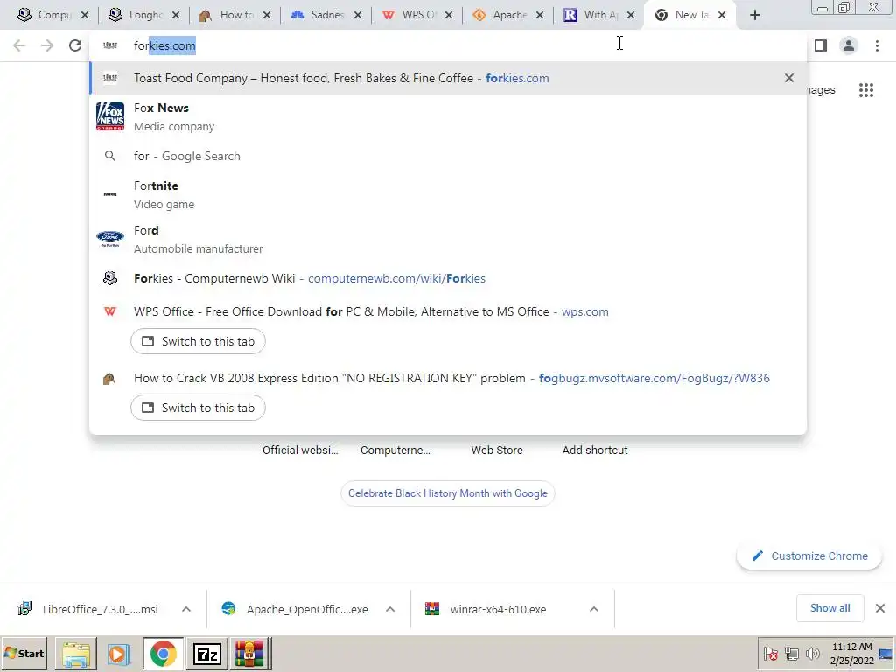Select the Toast Food Company suggestion
The image size is (896, 672).
[x=448, y=78]
